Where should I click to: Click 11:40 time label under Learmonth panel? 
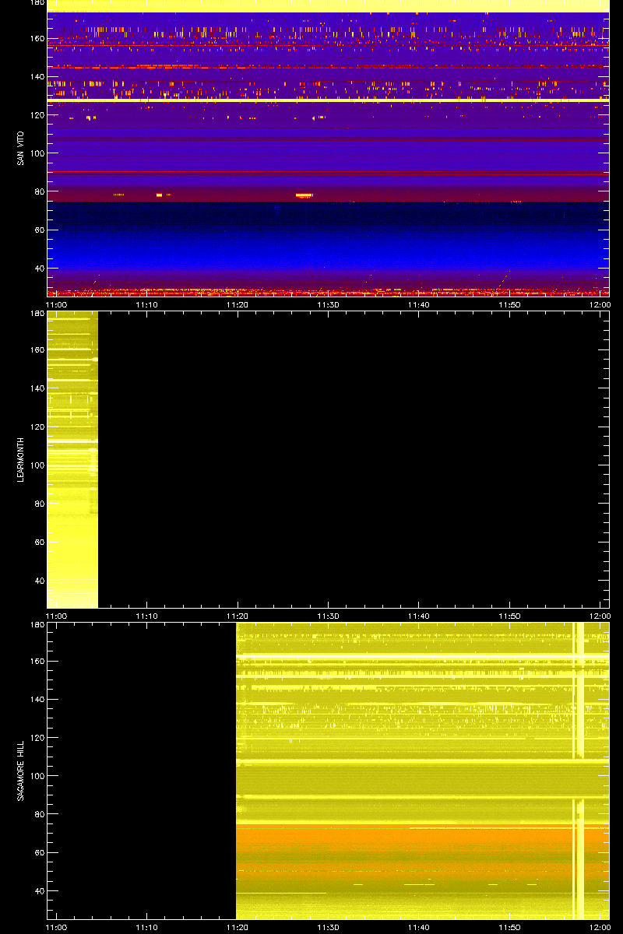pos(419,616)
